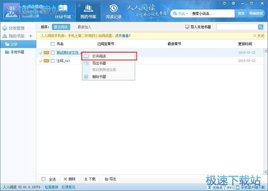This screenshot has width=268, height=191.
Task: Check the box for 注释_txt row
Action: click(53, 61)
